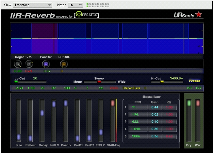Click the PostRef. purple knob
Viewport: 213px width, 153px height.
point(46,64)
